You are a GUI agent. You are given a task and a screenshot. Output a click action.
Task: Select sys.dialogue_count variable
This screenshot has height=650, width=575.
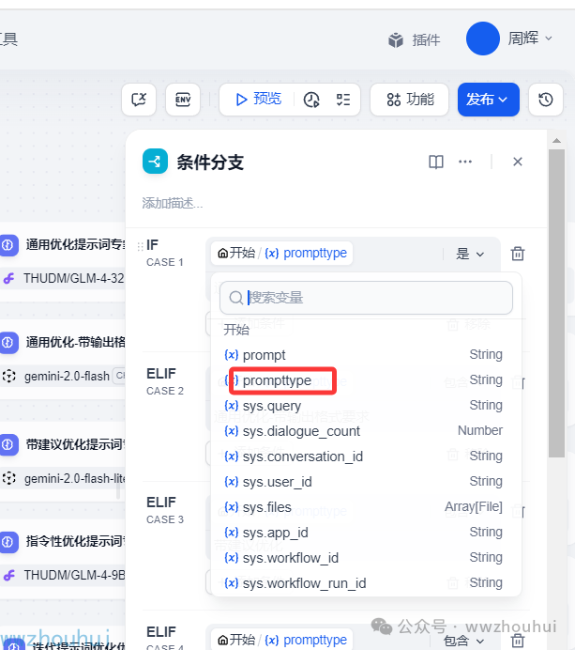[363, 431]
